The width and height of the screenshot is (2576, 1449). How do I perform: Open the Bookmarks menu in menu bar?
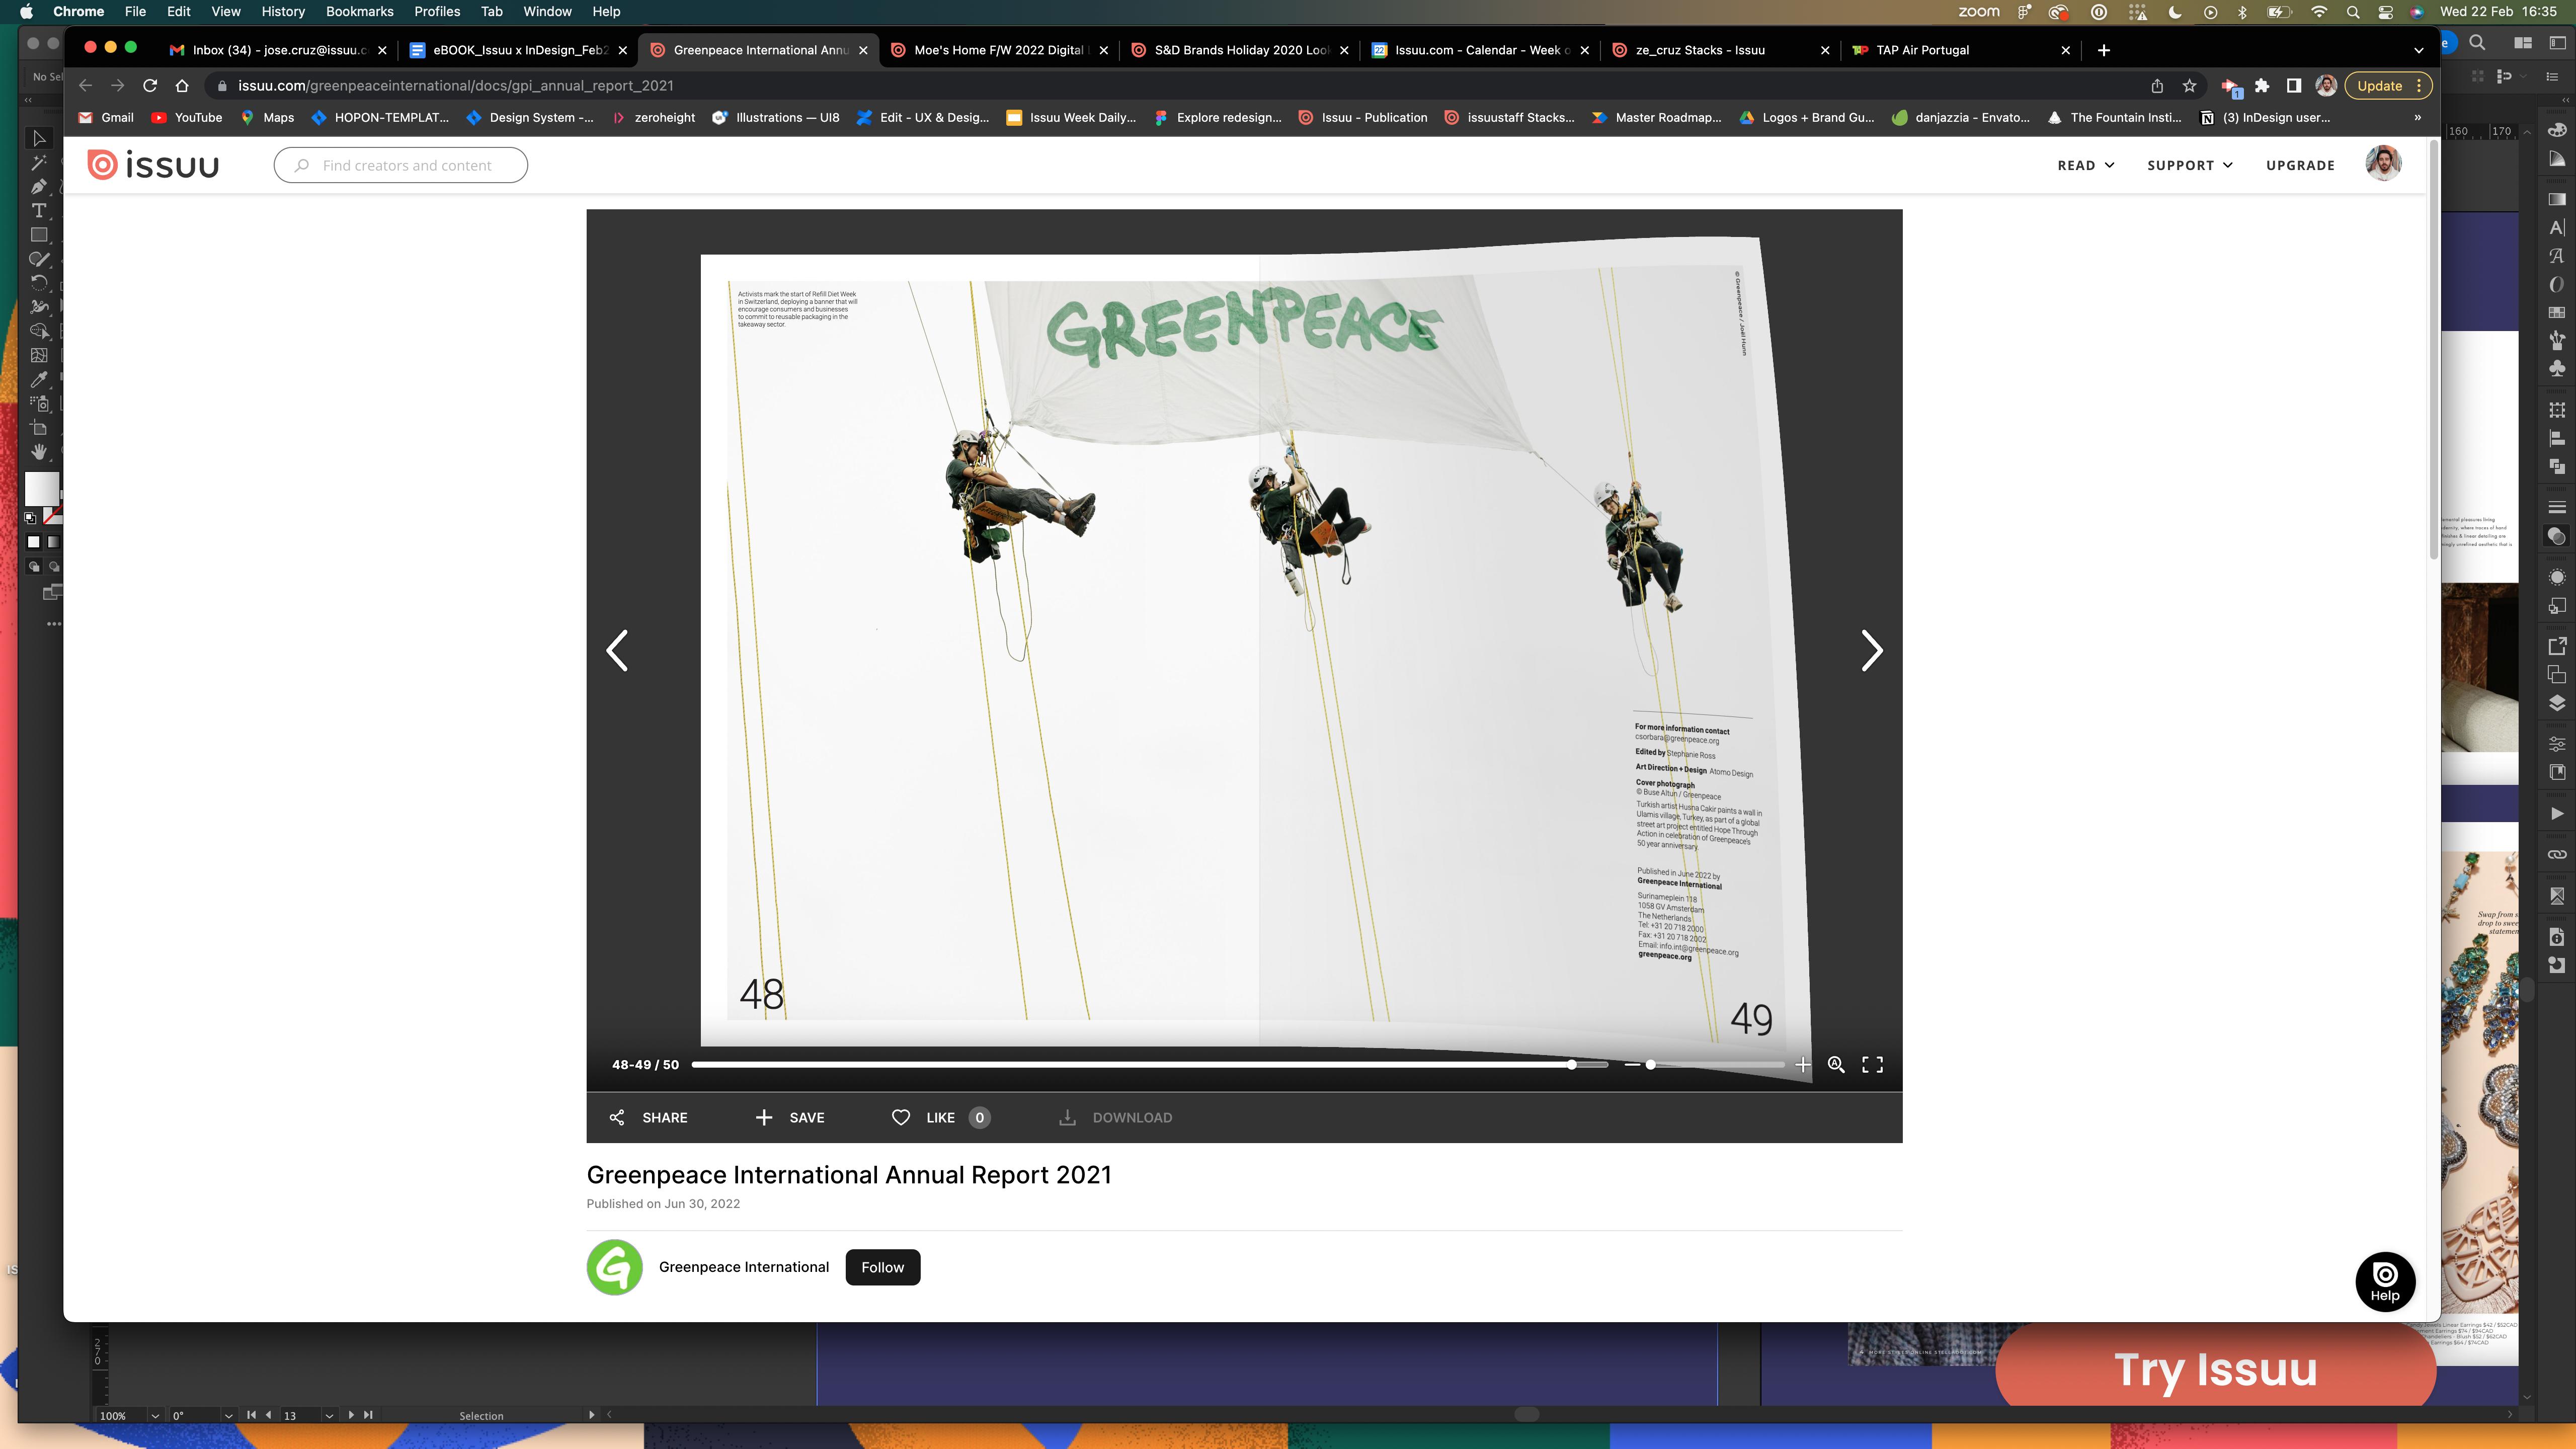point(359,12)
